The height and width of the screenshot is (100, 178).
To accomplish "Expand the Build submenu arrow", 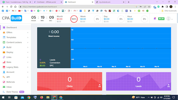I will (28, 47).
